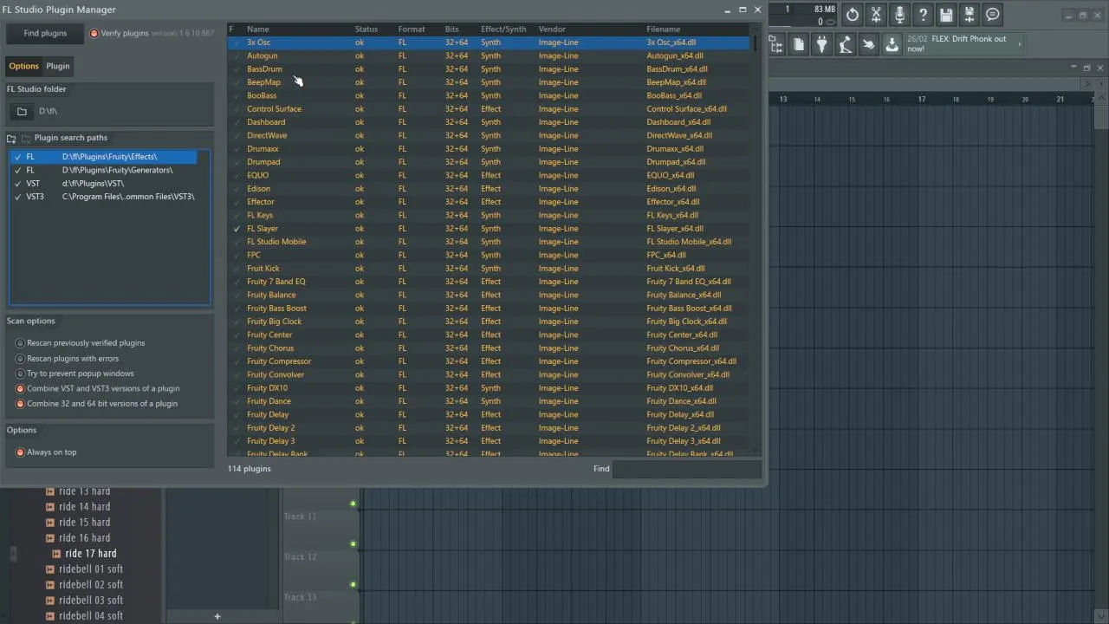1109x624 pixels.
Task: Select the Drumaxx plugin row
Action: tap(490, 149)
